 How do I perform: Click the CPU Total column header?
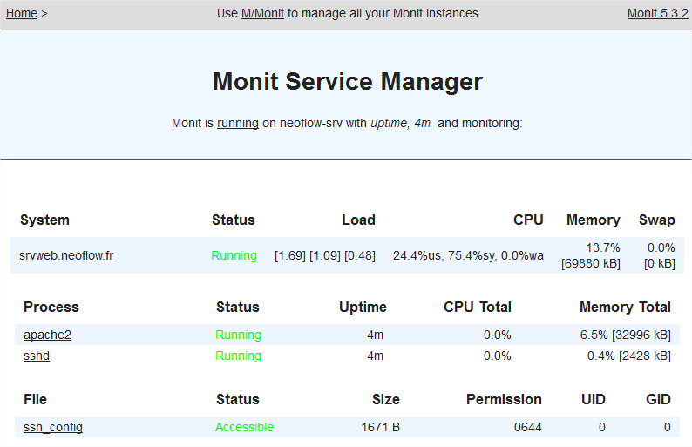click(477, 307)
